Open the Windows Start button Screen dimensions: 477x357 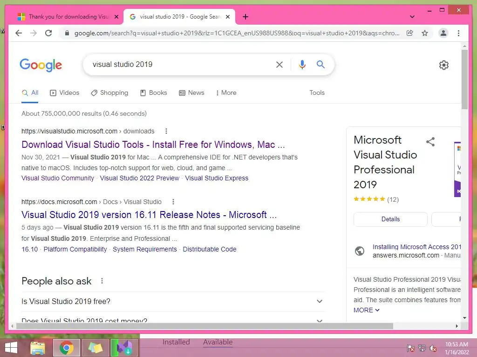tap(11, 348)
